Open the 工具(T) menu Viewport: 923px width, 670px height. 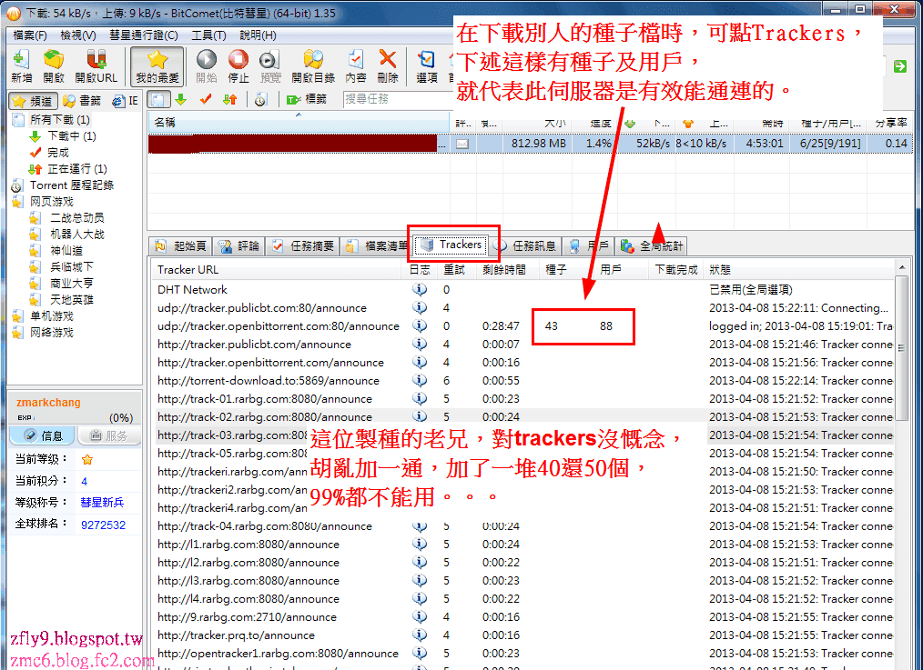pos(209,35)
